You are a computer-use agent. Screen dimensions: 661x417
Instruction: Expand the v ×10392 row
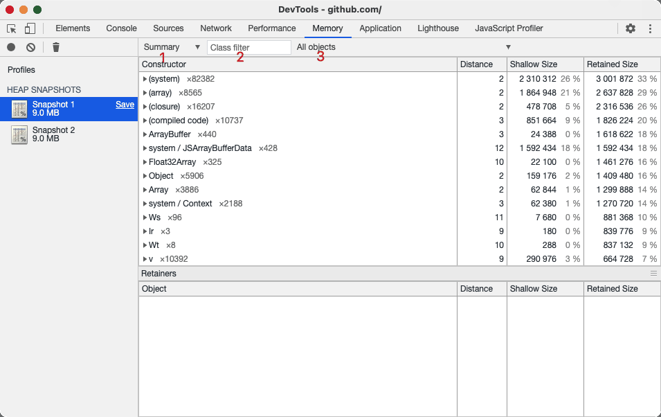pyautogui.click(x=145, y=259)
